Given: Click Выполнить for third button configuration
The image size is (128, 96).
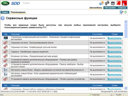Looking at the screenshot, I should (114, 47).
